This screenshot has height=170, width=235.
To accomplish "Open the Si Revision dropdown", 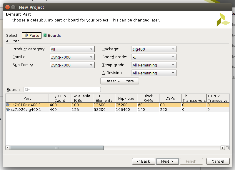I will (154, 73).
